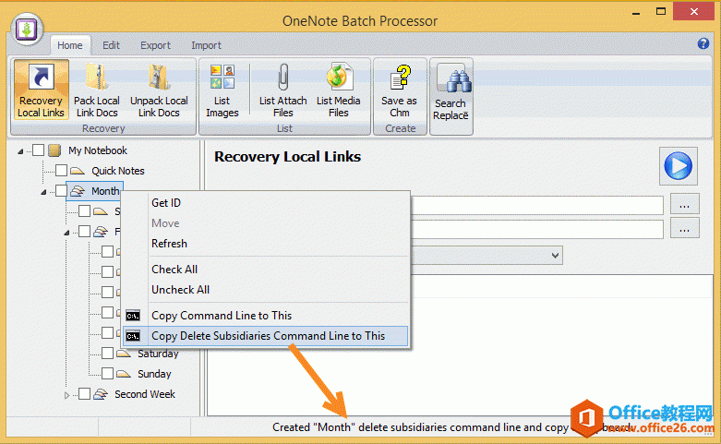Check the Saturday checkbox
The height and width of the screenshot is (444, 721).
pos(107,354)
